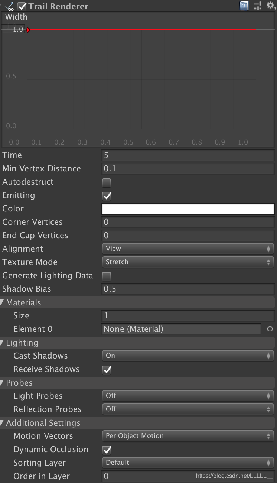Click the Receive Shadows label
Viewport: 277px width, 483px height.
[x=46, y=369]
